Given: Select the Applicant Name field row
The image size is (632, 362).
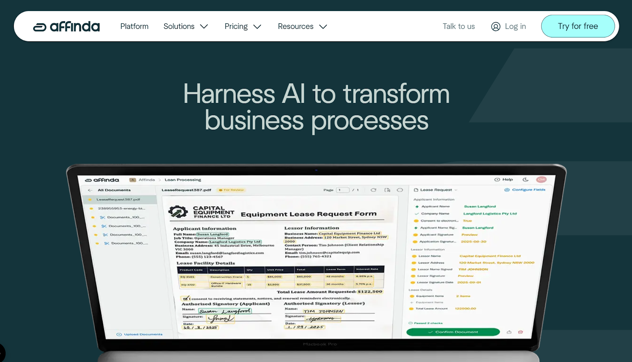Looking at the screenshot, I should (455, 207).
